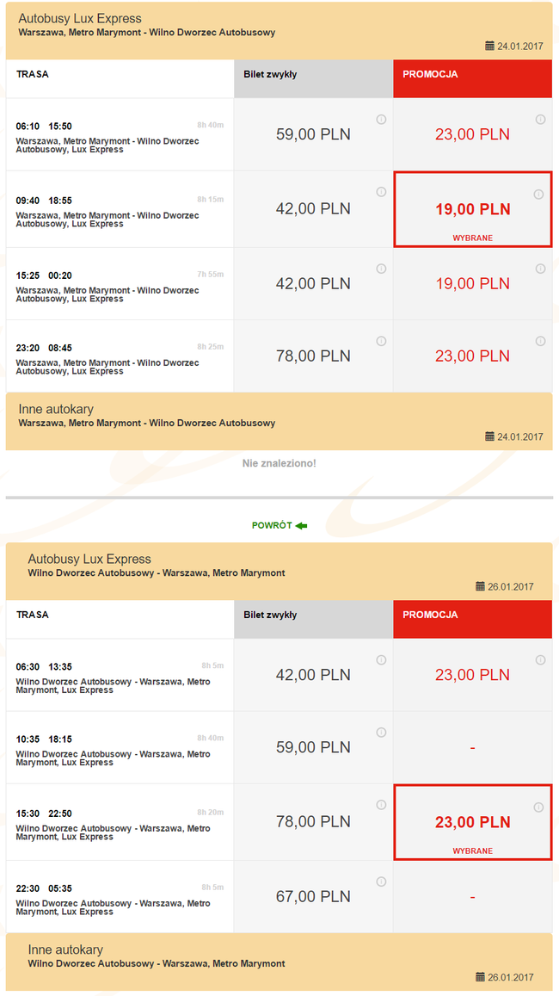Click calendar icon beside 26.01.2017 return Lux Express header
The height and width of the screenshot is (996, 559).
coord(480,586)
